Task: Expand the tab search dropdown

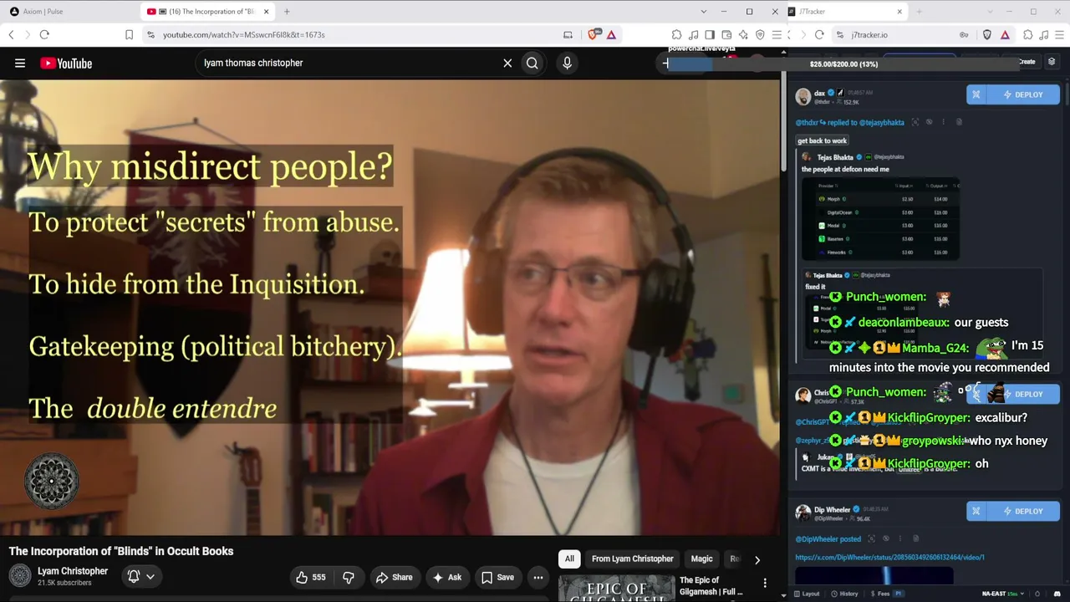Action: tap(703, 12)
